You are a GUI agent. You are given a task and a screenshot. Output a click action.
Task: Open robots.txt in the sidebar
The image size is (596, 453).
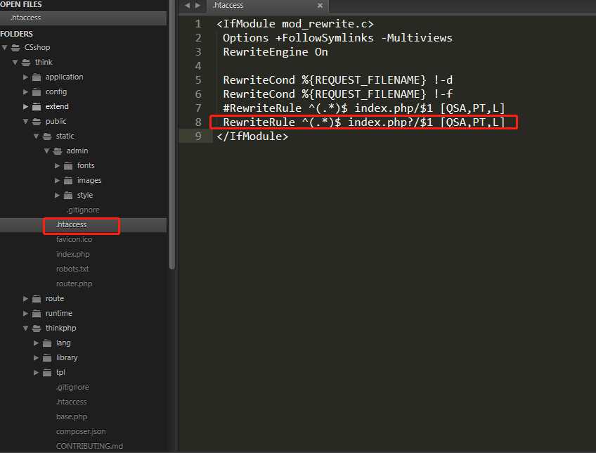tap(72, 269)
